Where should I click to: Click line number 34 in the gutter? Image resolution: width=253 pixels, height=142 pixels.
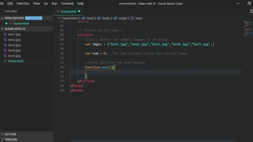62,67
